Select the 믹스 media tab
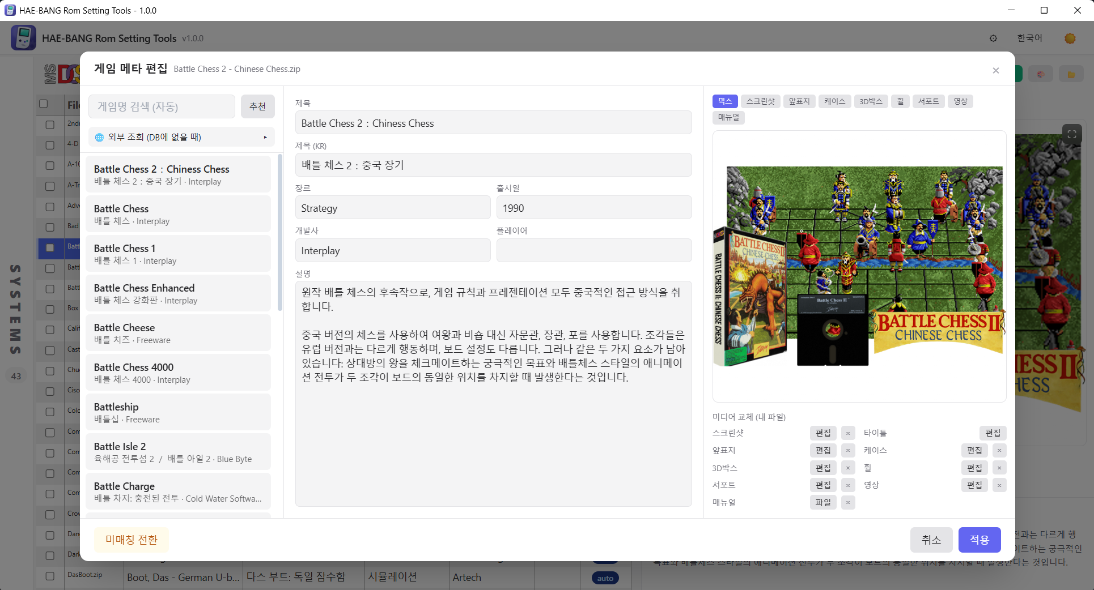The width and height of the screenshot is (1094, 590). [x=725, y=101]
